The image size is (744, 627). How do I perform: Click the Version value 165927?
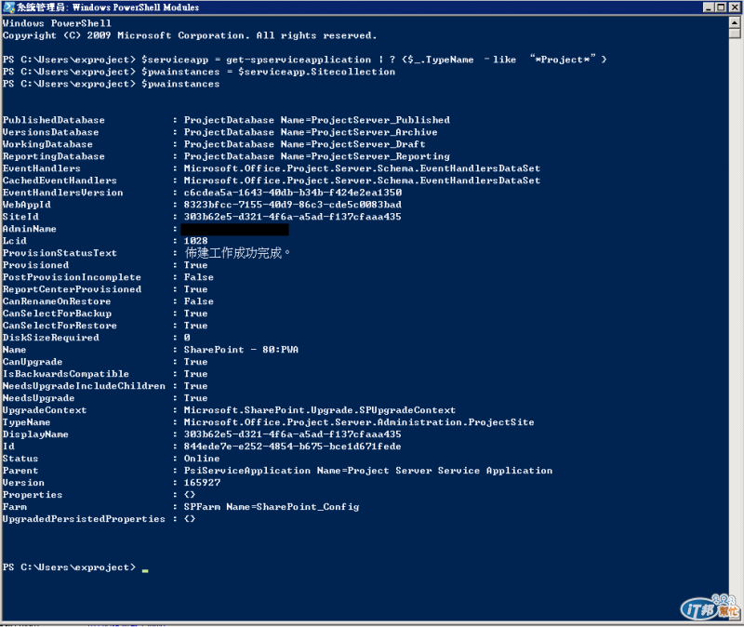click(x=202, y=483)
